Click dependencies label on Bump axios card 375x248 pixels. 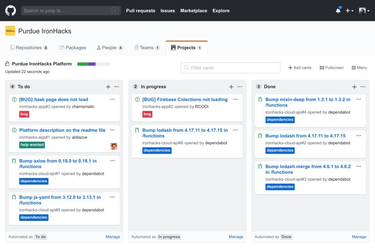pyautogui.click(x=34, y=181)
